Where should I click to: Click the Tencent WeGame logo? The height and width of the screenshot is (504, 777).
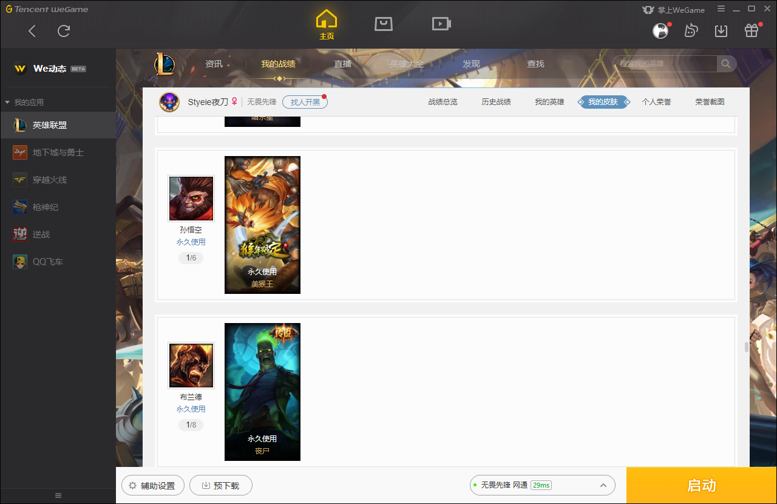47,9
